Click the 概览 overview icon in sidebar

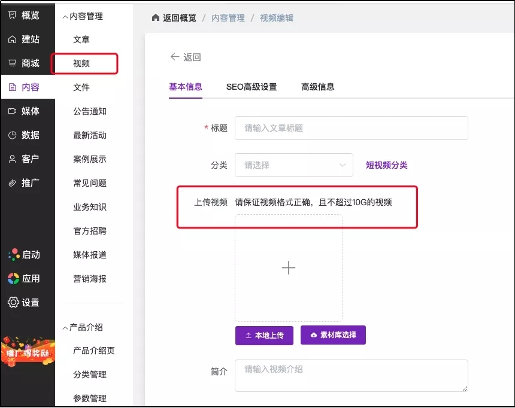click(13, 15)
